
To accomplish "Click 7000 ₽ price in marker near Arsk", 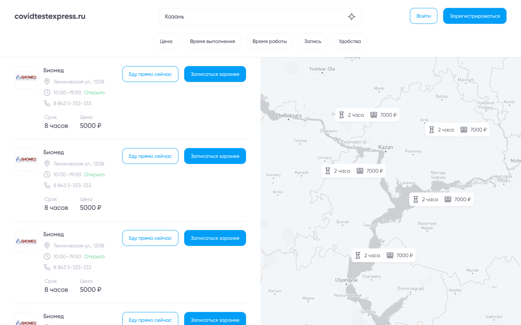I will coord(478,130).
